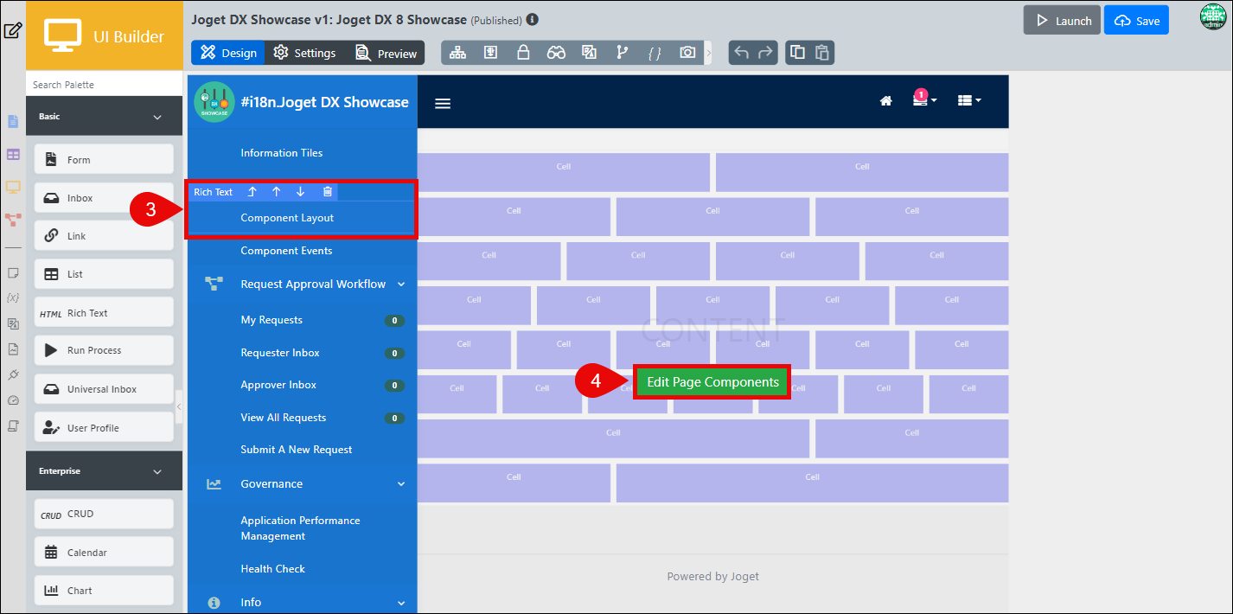The height and width of the screenshot is (614, 1233).
Task: Switch to the Design tab
Action: 228,53
